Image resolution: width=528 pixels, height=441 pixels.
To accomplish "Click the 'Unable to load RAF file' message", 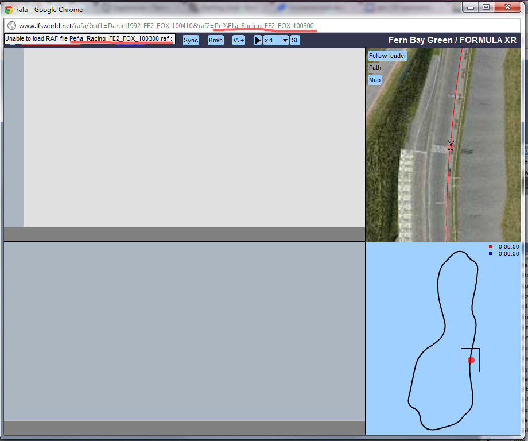I will tap(89, 38).
